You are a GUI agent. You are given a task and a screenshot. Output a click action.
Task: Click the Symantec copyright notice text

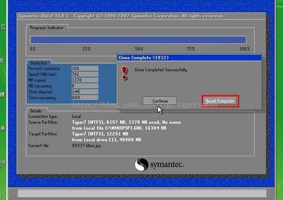coord(148,16)
